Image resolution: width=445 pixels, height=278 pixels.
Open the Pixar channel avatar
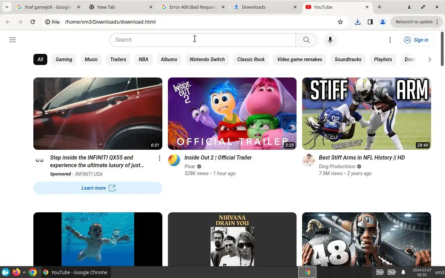click(x=174, y=160)
